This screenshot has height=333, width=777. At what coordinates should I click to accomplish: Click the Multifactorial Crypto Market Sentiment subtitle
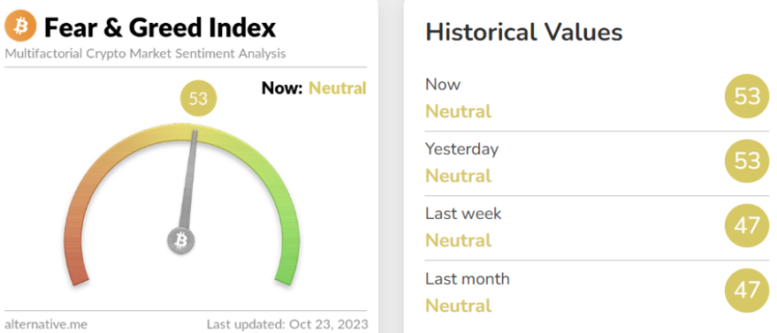(145, 54)
